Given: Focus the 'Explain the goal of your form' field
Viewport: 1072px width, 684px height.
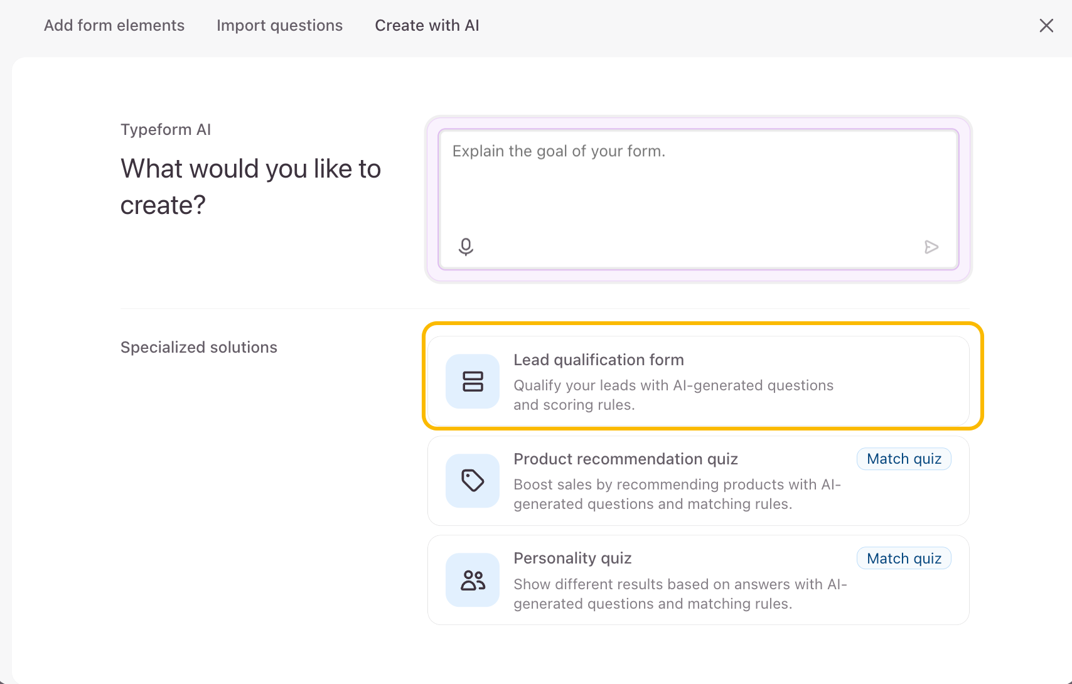Looking at the screenshot, I should (697, 188).
